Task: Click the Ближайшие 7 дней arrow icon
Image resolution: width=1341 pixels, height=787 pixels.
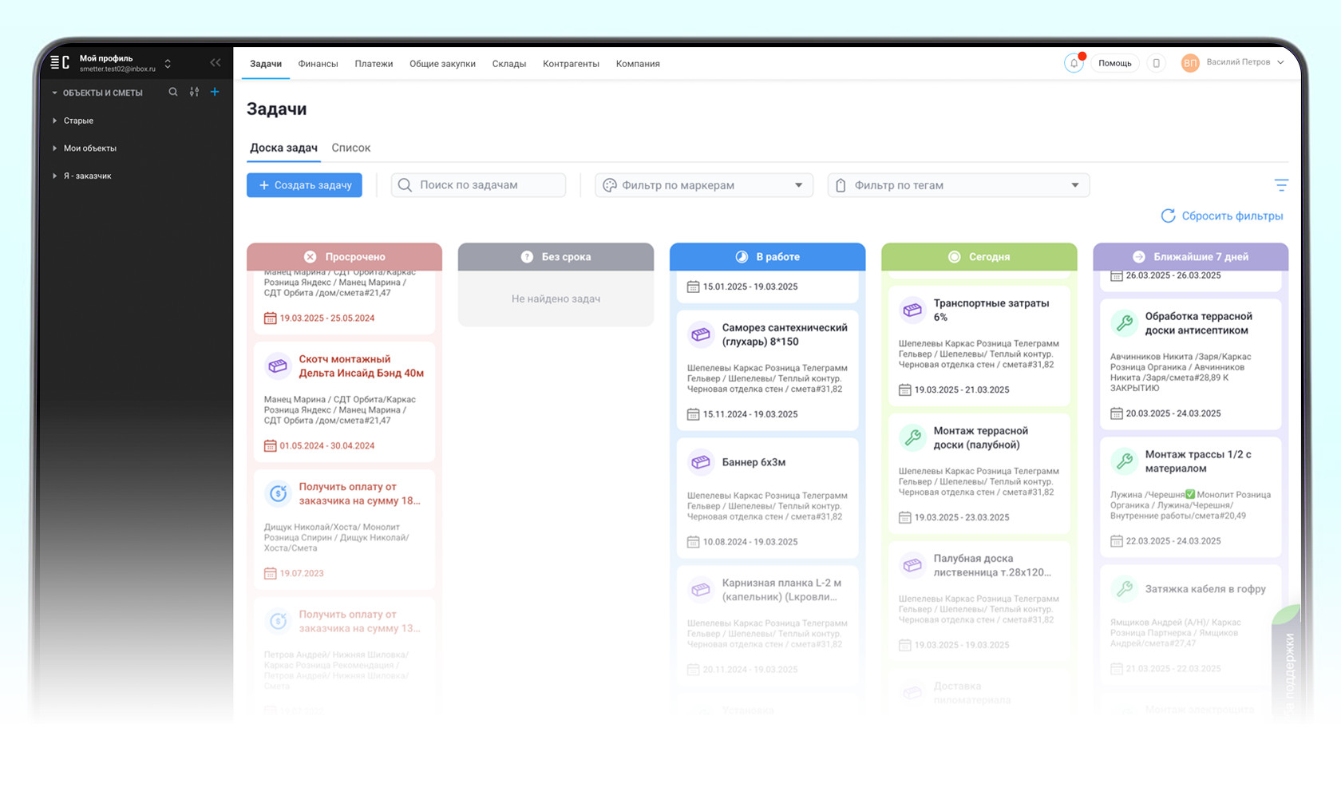Action: pyautogui.click(x=1139, y=257)
